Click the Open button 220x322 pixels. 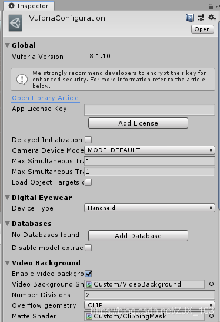coord(202,29)
